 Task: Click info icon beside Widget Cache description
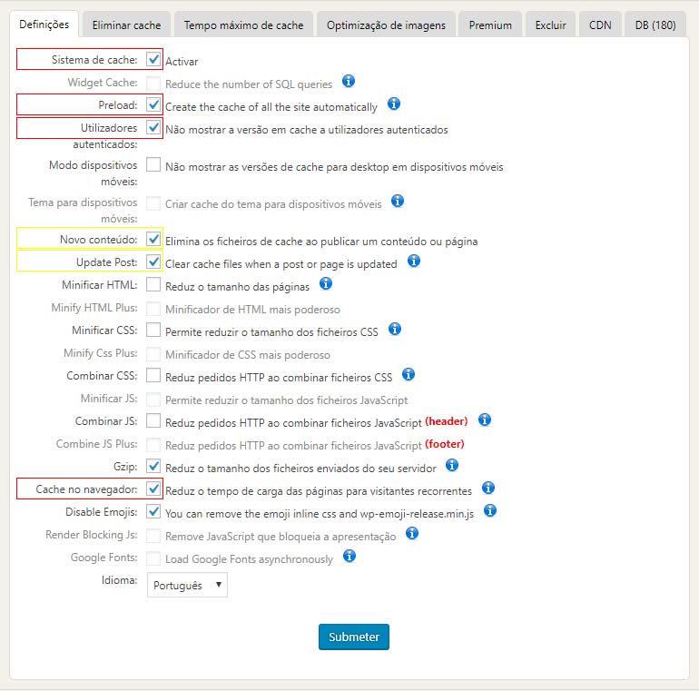click(x=349, y=83)
